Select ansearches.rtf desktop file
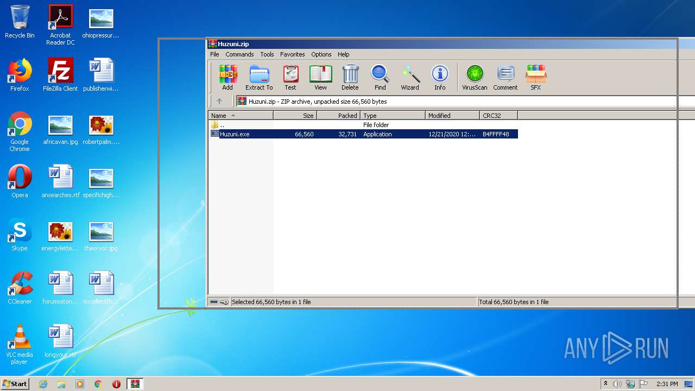Viewport: 695px width, 391px height. (x=60, y=181)
